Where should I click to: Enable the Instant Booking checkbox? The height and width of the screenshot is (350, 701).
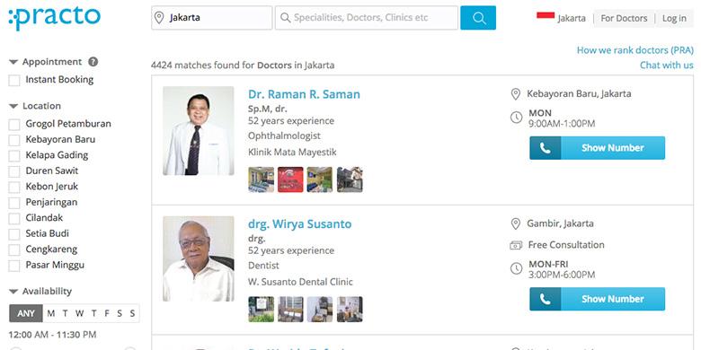click(x=14, y=81)
